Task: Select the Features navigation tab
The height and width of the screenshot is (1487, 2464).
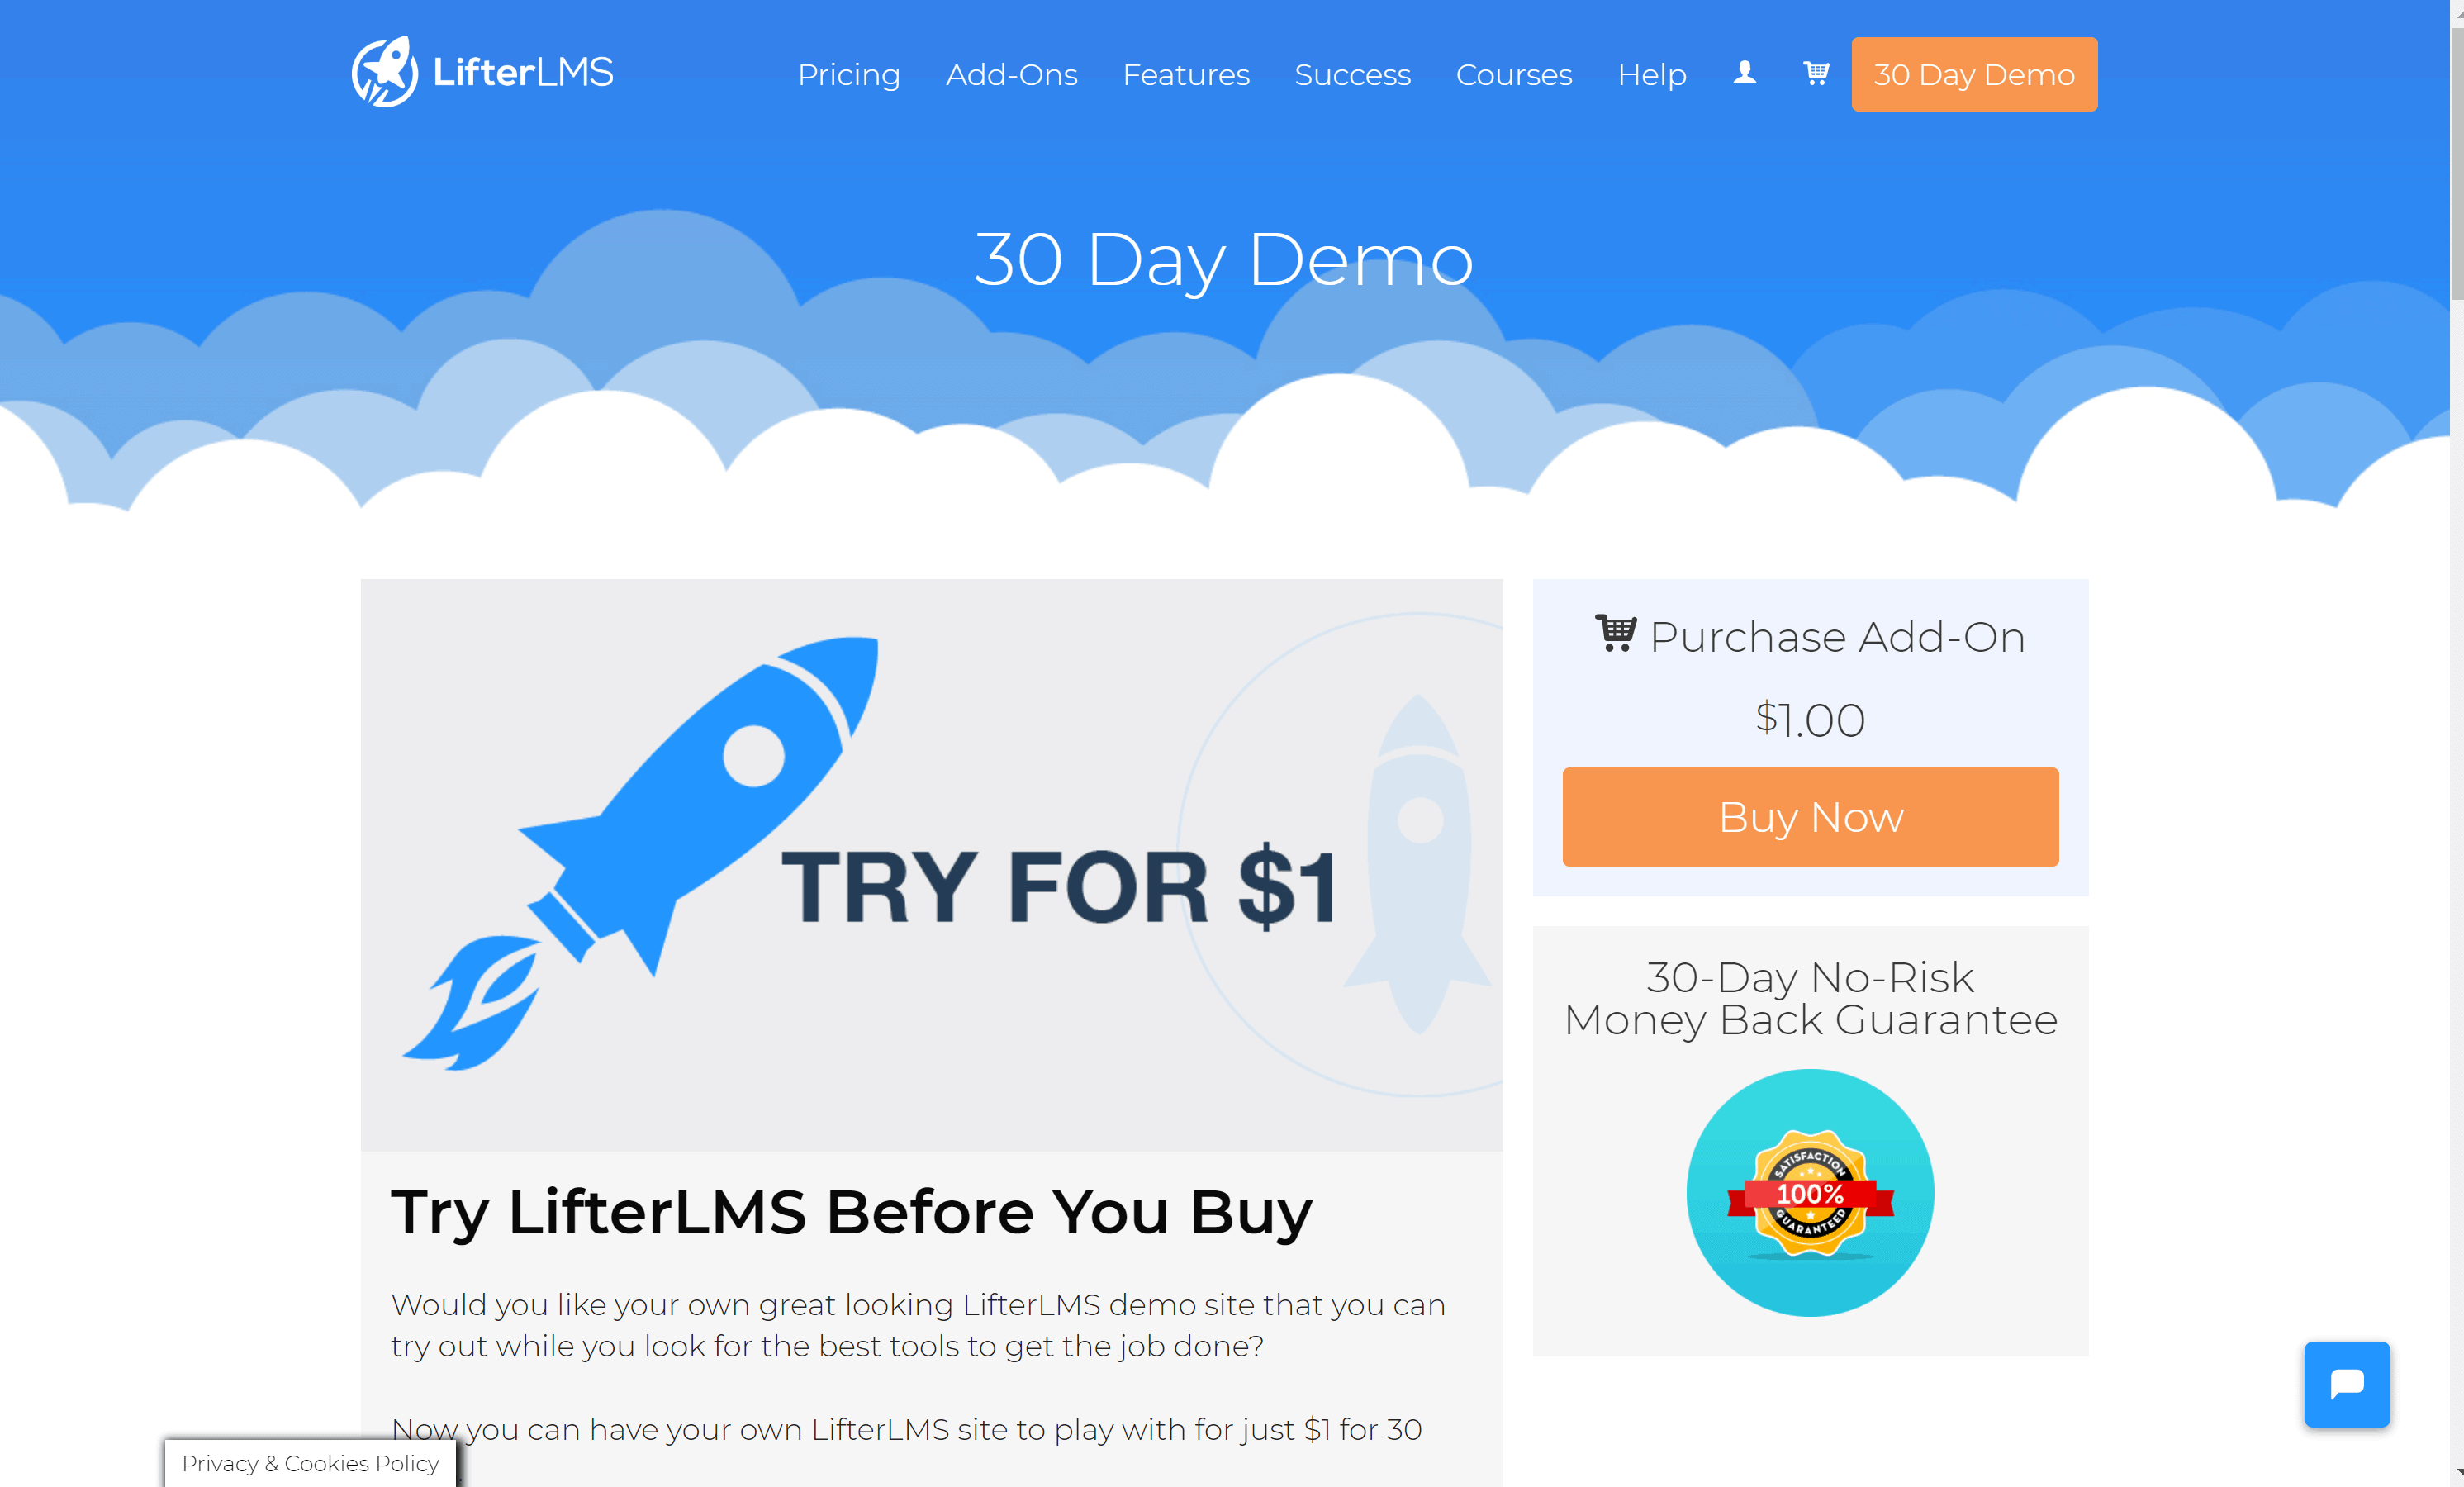Action: coord(1185,74)
